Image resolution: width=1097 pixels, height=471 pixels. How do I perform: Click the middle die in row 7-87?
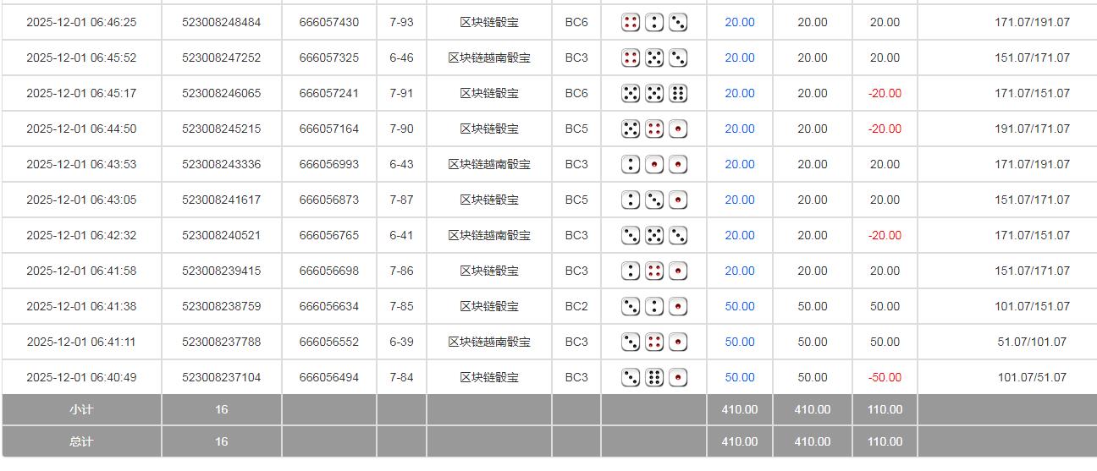pyautogui.click(x=654, y=200)
